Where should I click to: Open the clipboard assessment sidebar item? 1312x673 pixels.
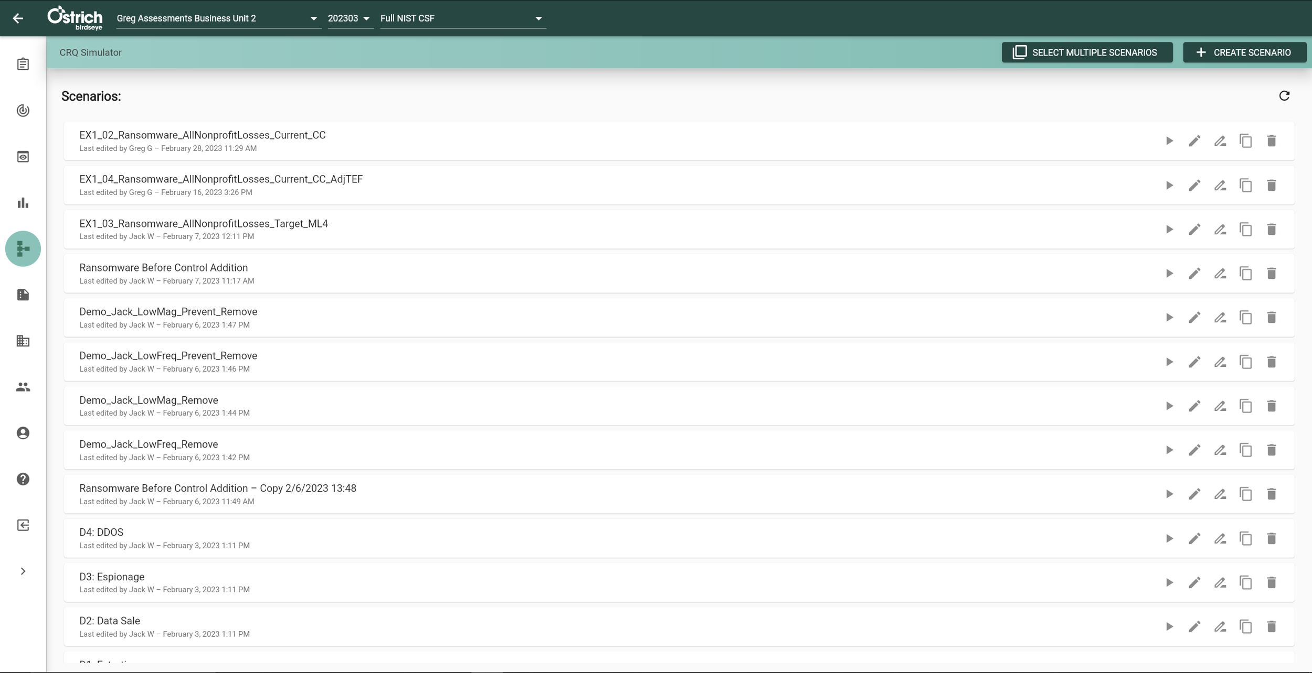pyautogui.click(x=23, y=64)
